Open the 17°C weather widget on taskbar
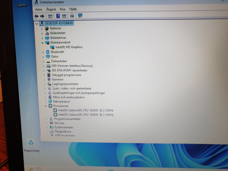 35,169
